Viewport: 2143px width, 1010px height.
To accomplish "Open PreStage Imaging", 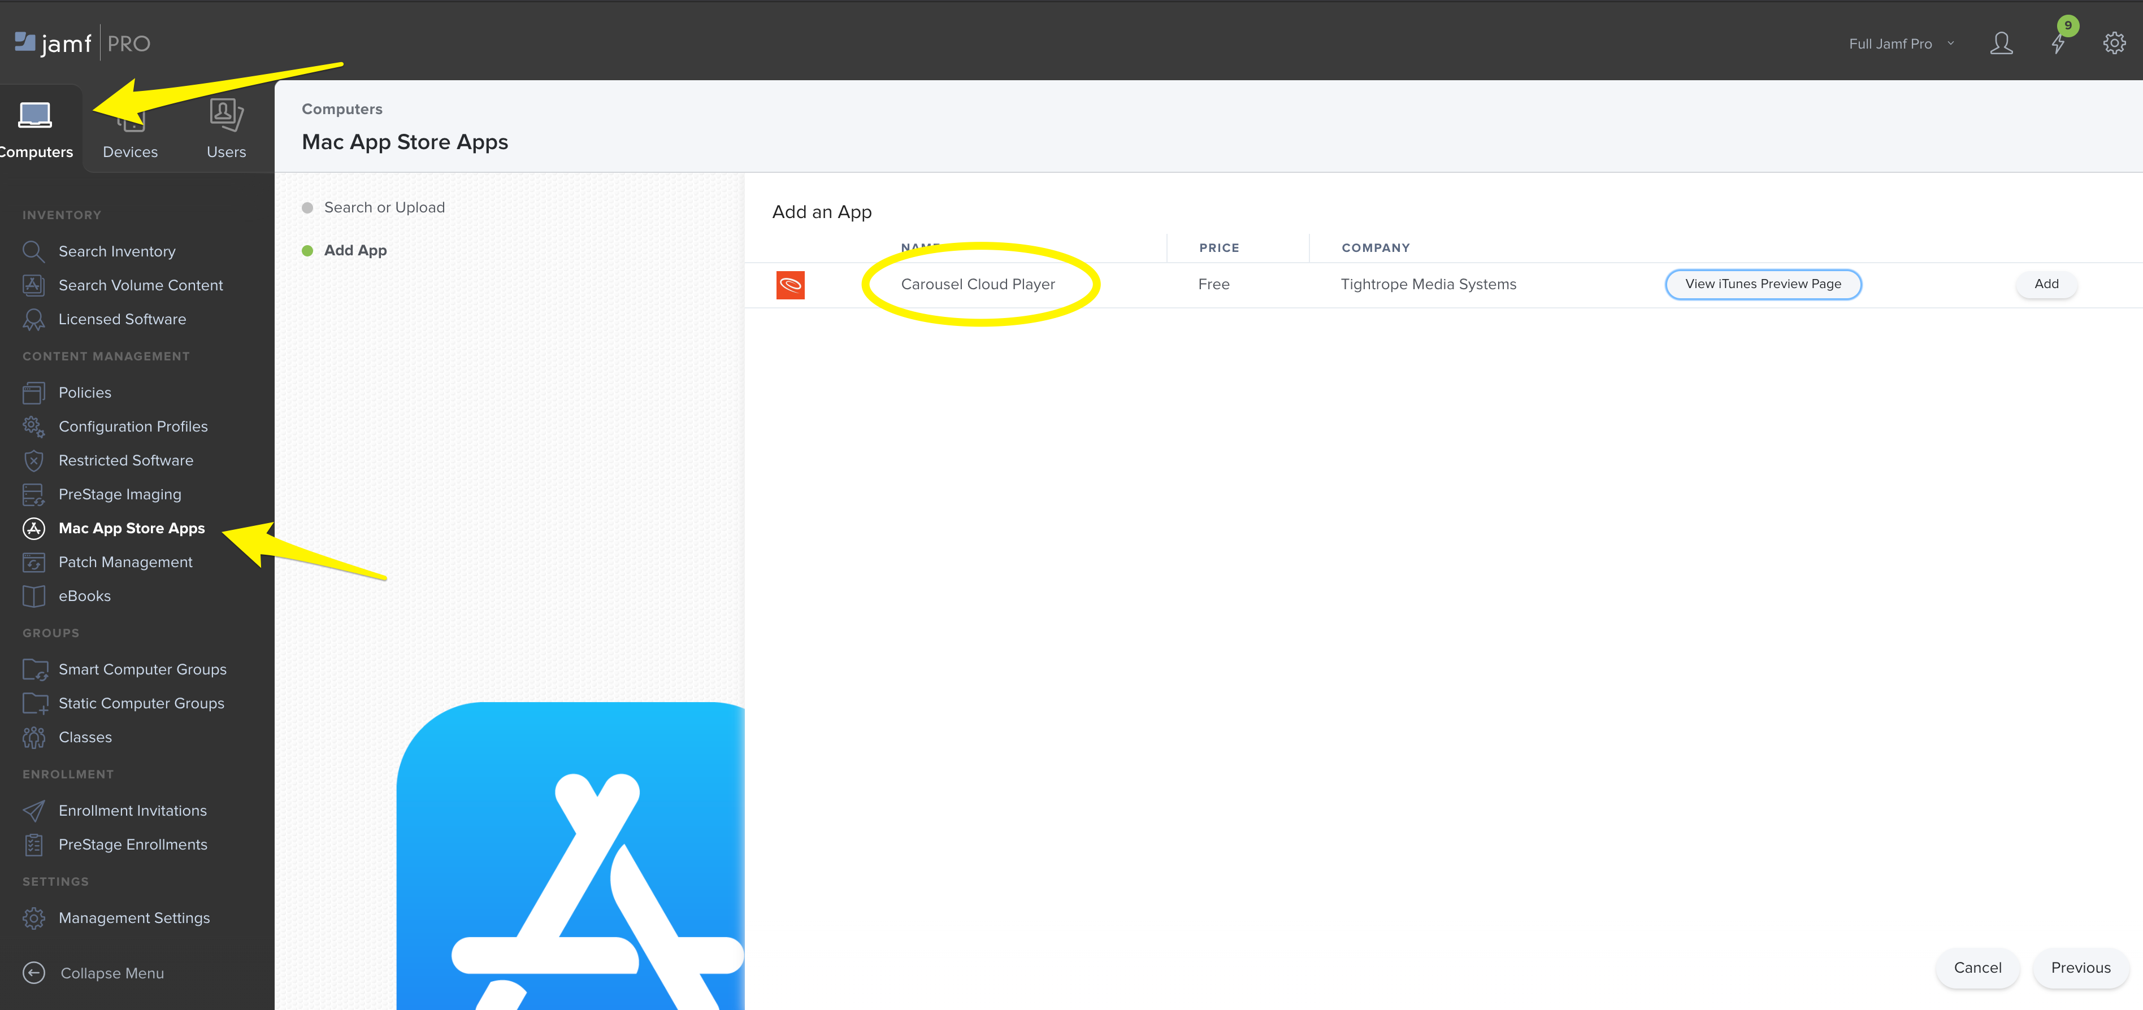I will 120,495.
